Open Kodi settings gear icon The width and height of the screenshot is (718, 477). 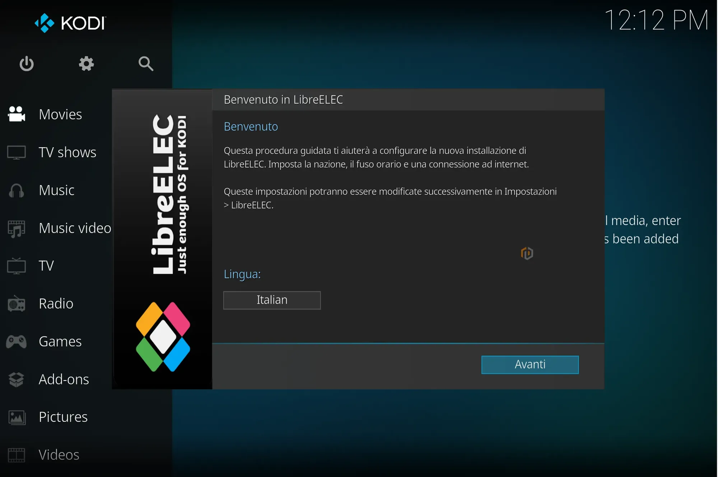[x=86, y=64]
